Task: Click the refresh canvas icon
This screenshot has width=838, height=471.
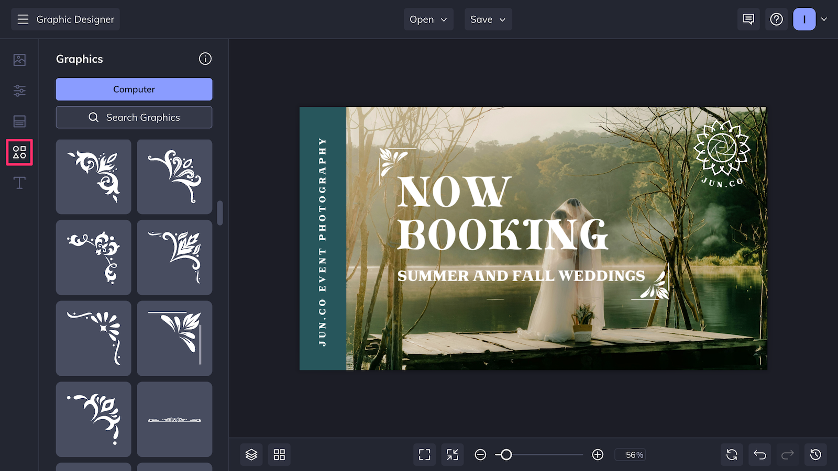Action: pos(732,454)
